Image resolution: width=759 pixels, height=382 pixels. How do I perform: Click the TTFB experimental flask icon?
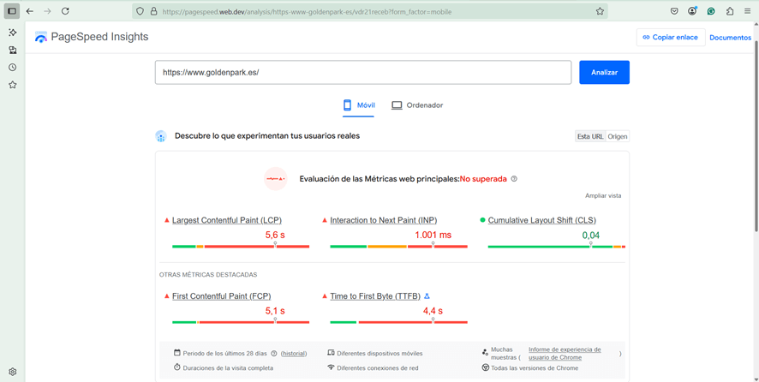427,296
